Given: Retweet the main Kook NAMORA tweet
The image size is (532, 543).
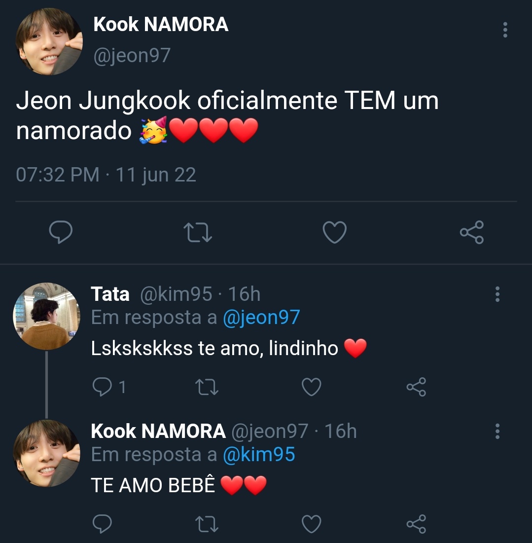Looking at the screenshot, I should 198,232.
